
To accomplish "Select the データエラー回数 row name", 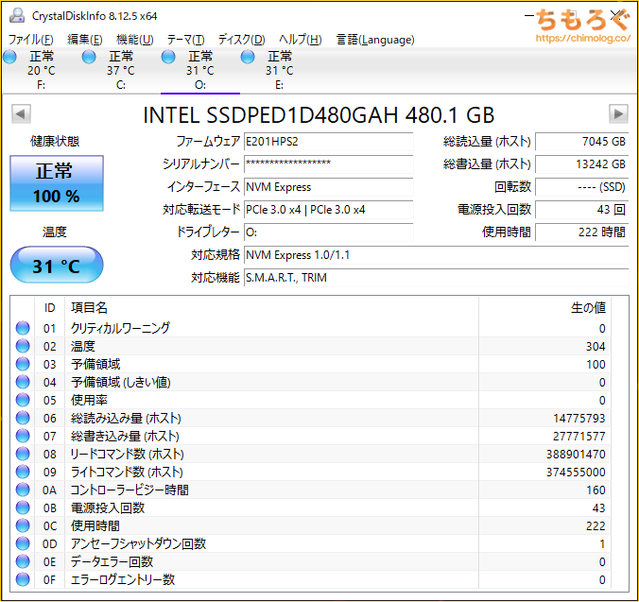I will (112, 561).
